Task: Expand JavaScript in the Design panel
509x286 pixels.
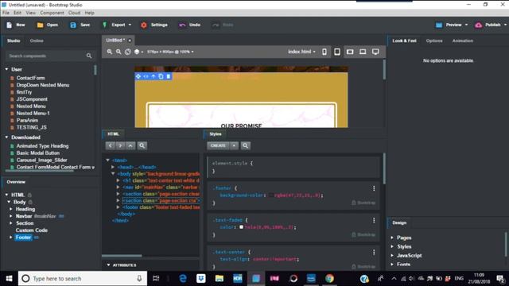Action: pos(392,256)
